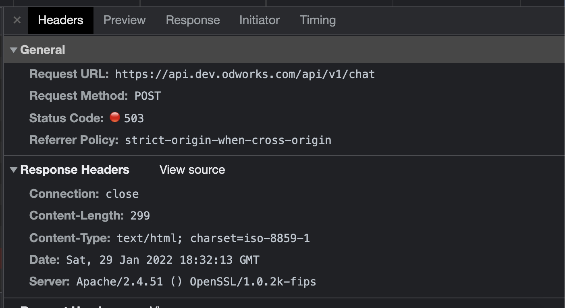Click View source for response headers
This screenshot has width=565, height=308.
click(192, 170)
